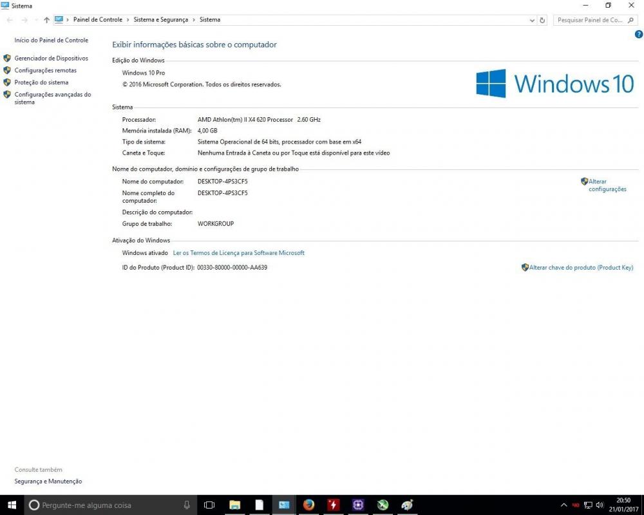Click the back navigation arrow
The height and width of the screenshot is (515, 644).
click(10, 19)
